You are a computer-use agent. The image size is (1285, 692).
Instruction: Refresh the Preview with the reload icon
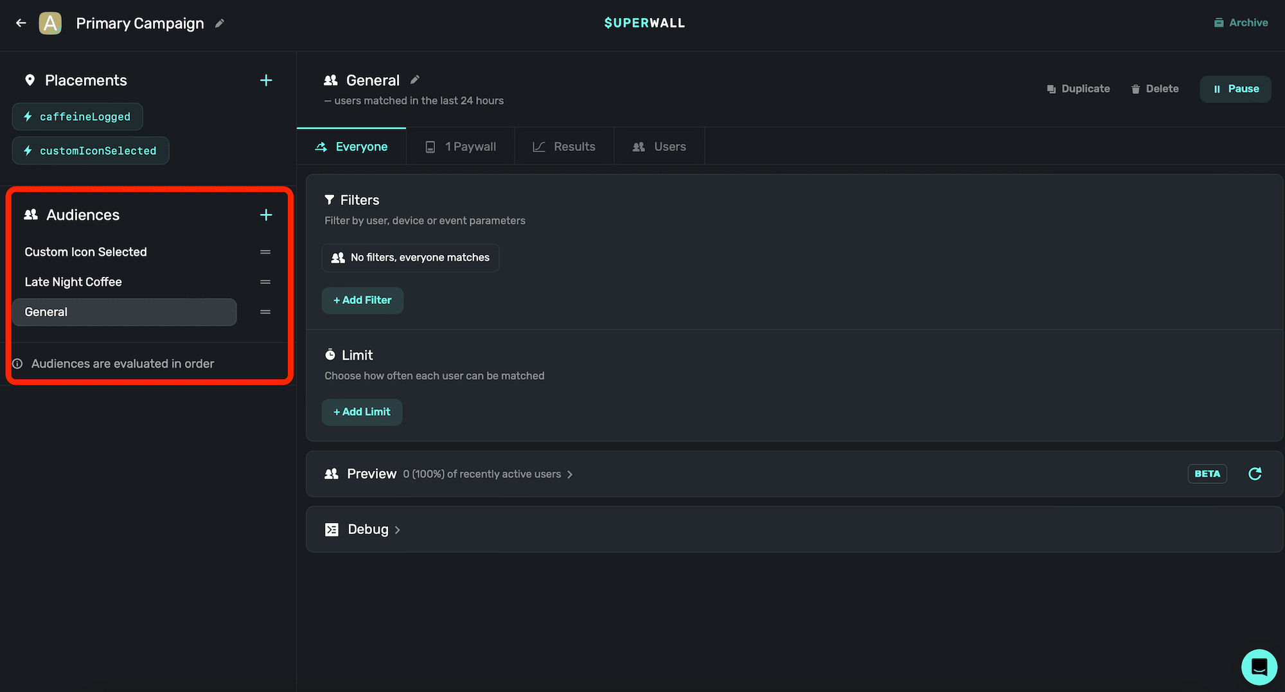pyautogui.click(x=1255, y=474)
